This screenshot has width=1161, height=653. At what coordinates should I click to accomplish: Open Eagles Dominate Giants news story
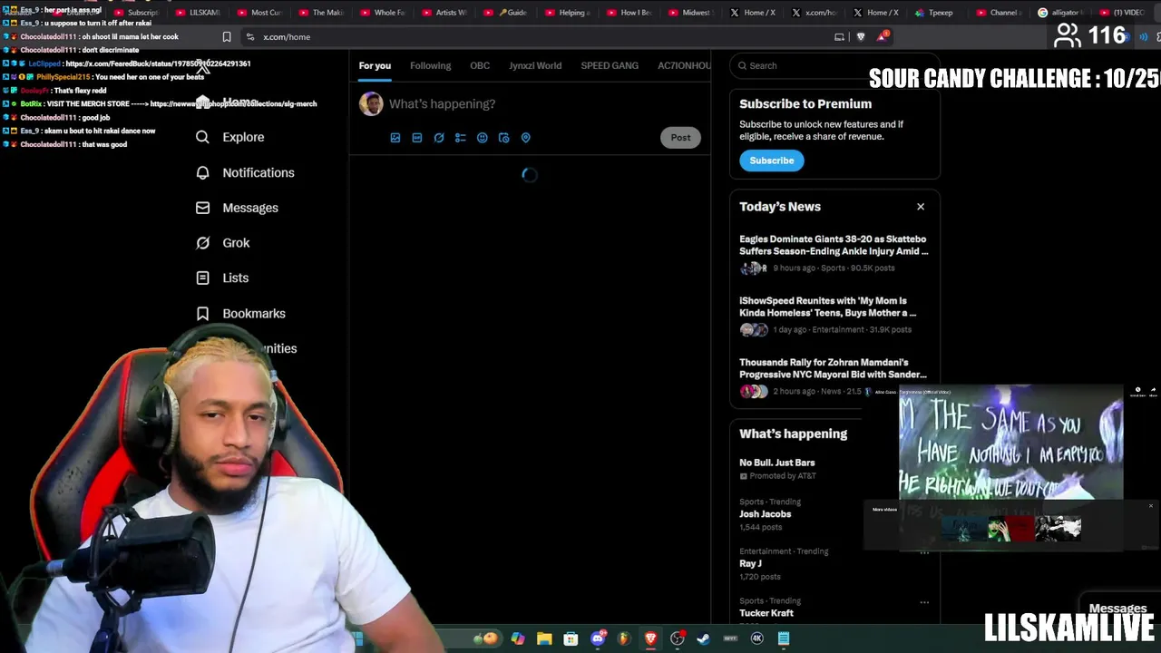(834, 253)
